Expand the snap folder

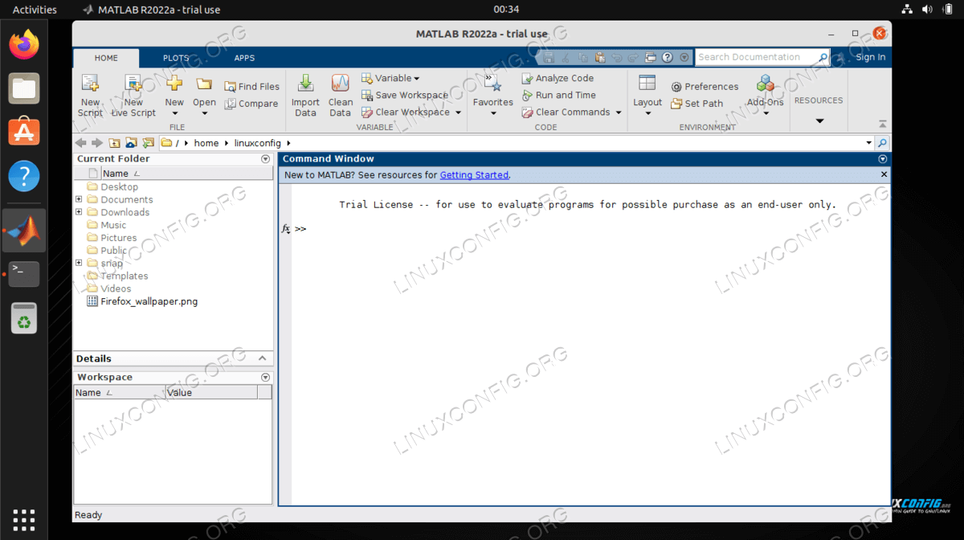(79, 263)
